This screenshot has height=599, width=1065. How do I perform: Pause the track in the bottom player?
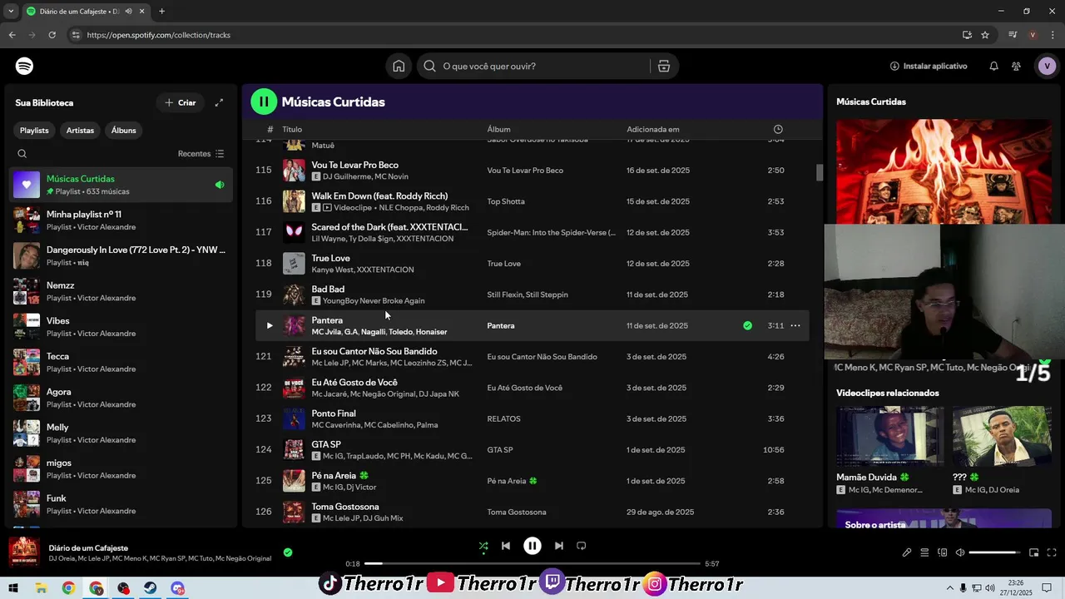532,546
